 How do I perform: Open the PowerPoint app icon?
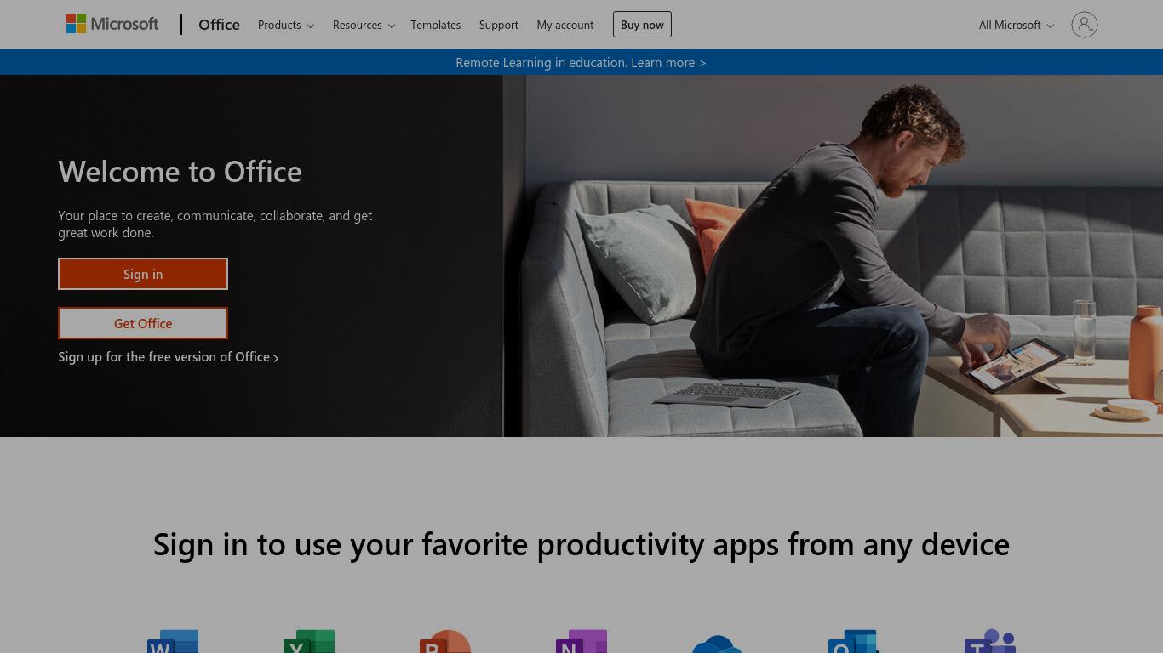point(445,642)
